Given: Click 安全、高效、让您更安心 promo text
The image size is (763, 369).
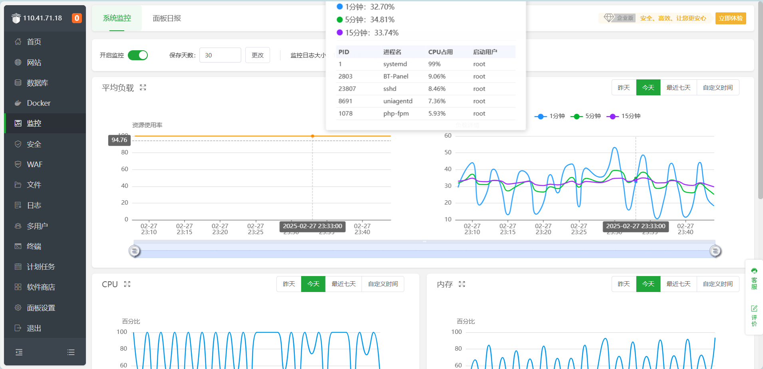Looking at the screenshot, I should coord(673,18).
